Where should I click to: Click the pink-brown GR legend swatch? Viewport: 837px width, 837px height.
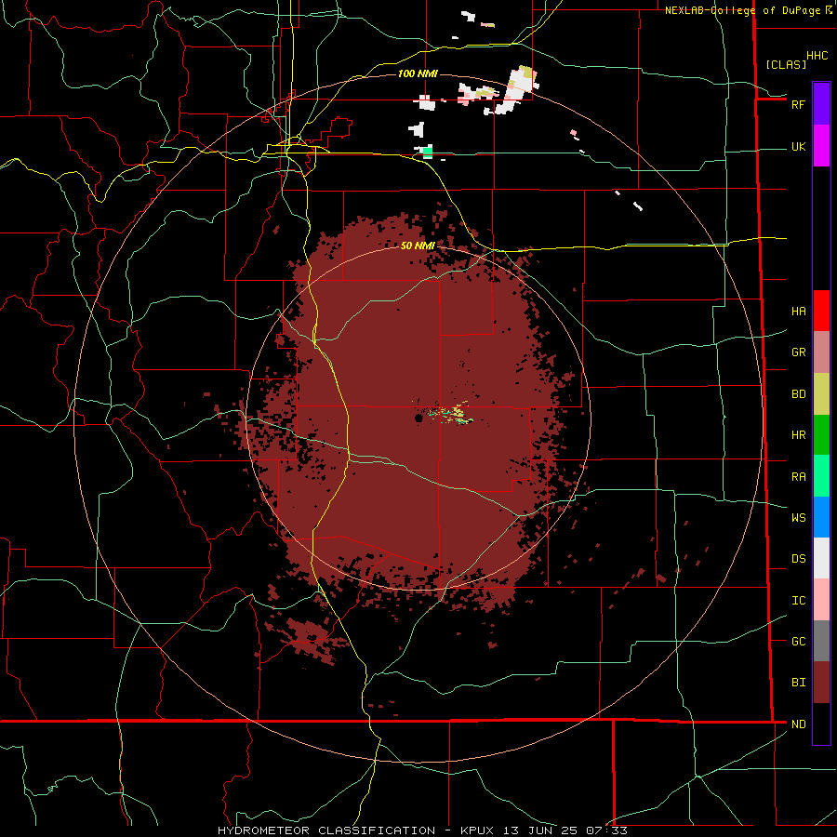(821, 352)
